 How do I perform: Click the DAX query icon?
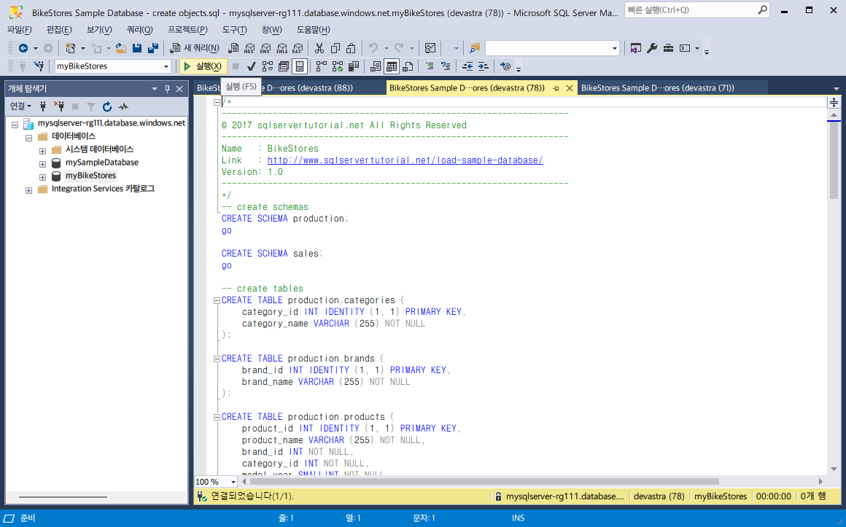point(298,49)
